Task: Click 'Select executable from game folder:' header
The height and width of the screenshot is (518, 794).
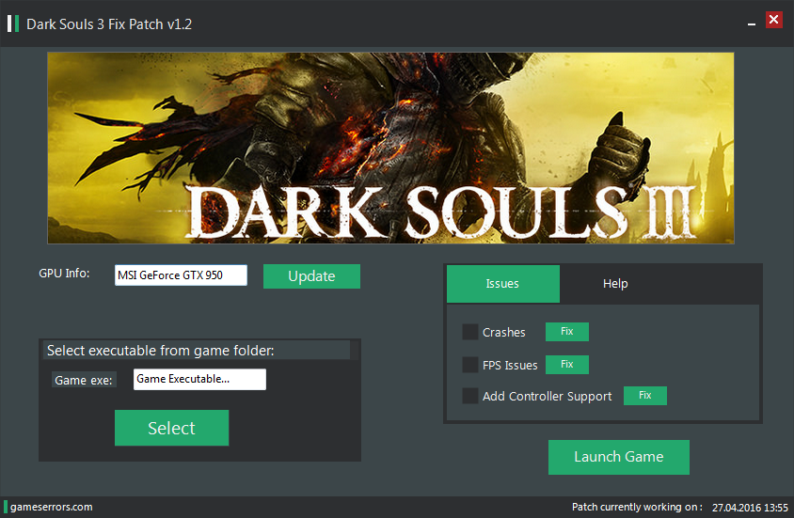Action: tap(161, 351)
